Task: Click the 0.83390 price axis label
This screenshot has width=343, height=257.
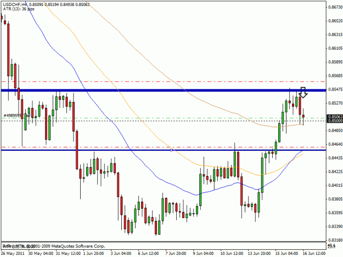Action: click(x=335, y=226)
